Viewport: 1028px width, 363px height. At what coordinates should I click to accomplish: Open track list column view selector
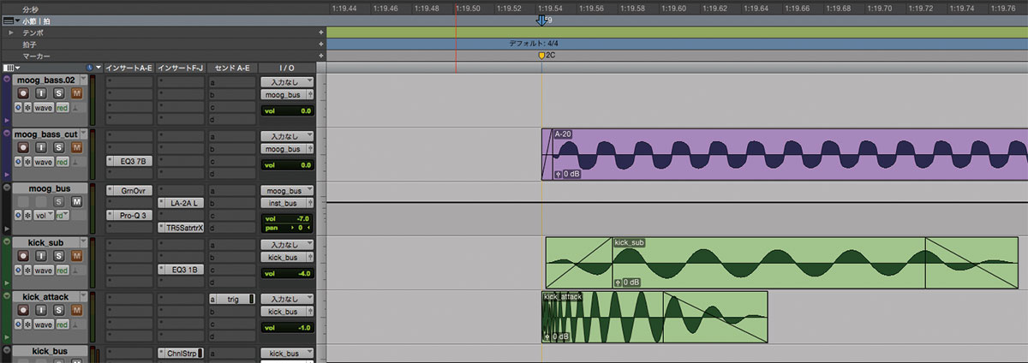(x=9, y=67)
